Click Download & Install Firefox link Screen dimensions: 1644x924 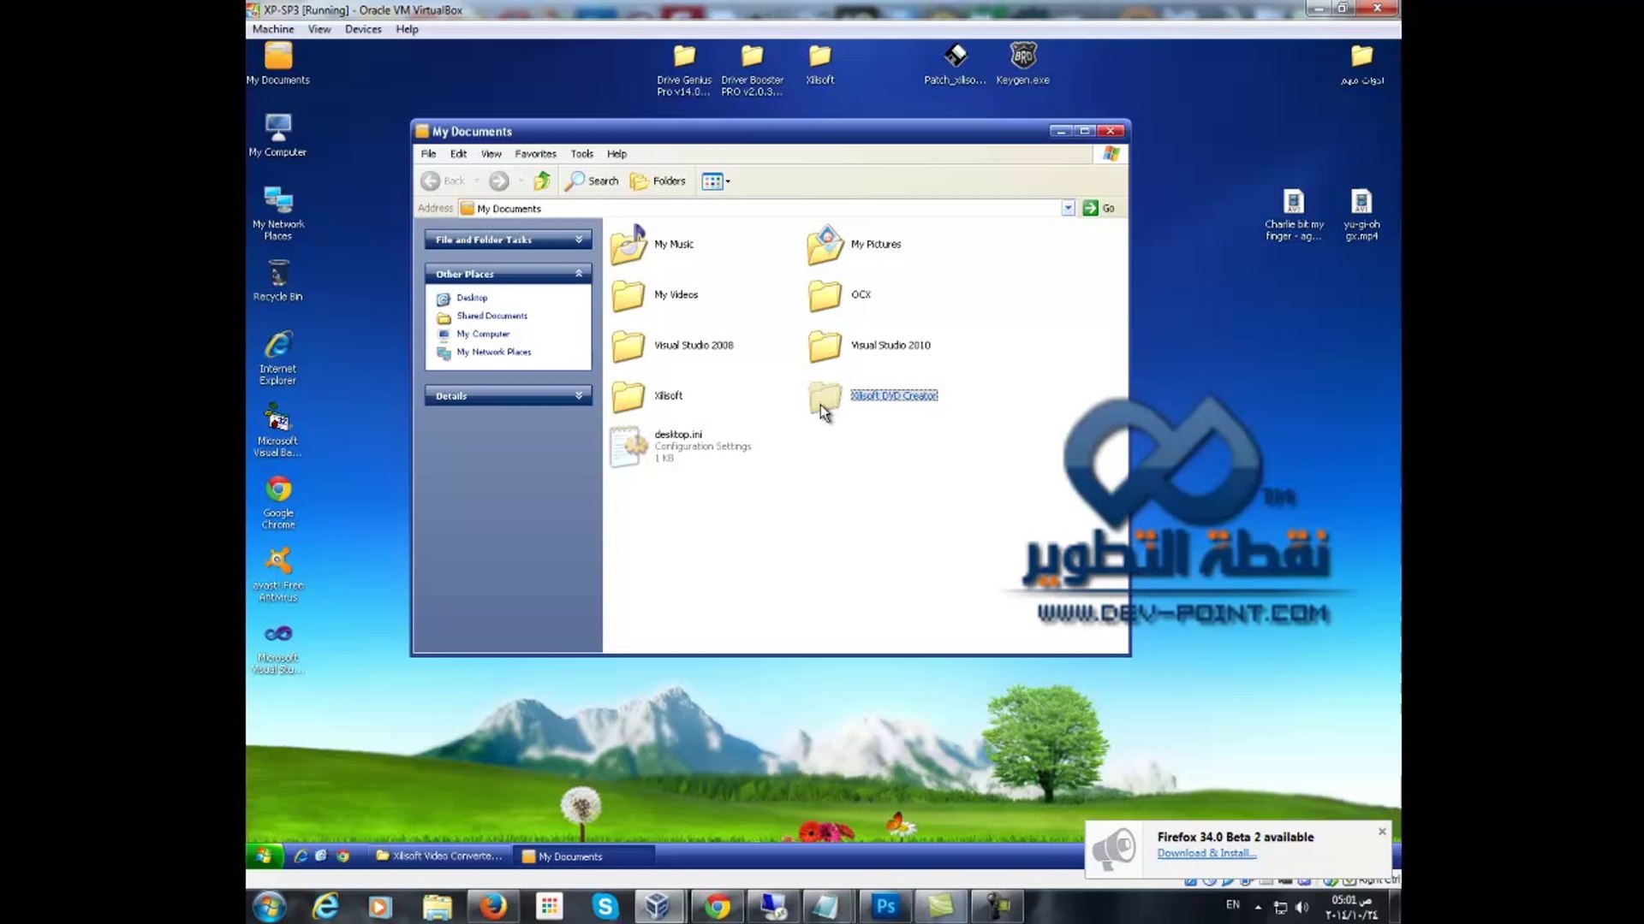pyautogui.click(x=1206, y=853)
